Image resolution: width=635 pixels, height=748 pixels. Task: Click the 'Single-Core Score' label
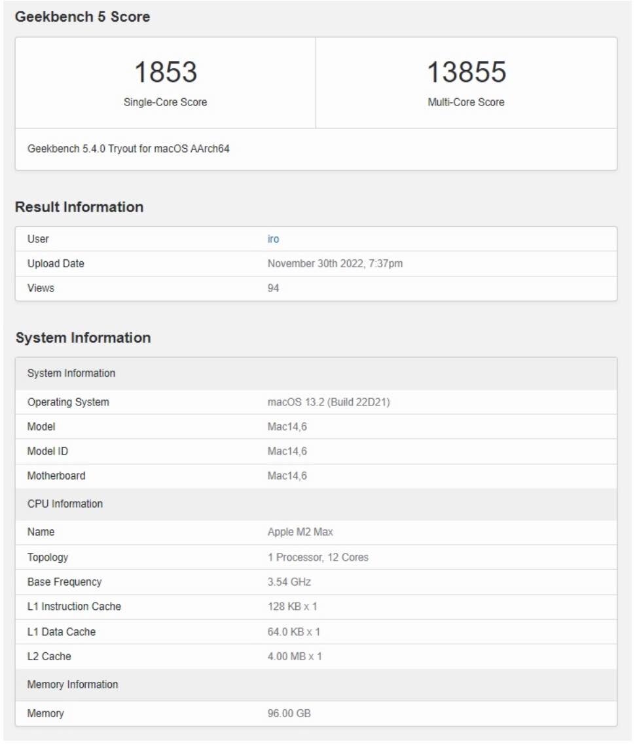click(x=166, y=102)
